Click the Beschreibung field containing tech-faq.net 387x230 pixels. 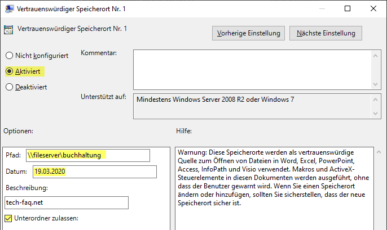(67, 202)
